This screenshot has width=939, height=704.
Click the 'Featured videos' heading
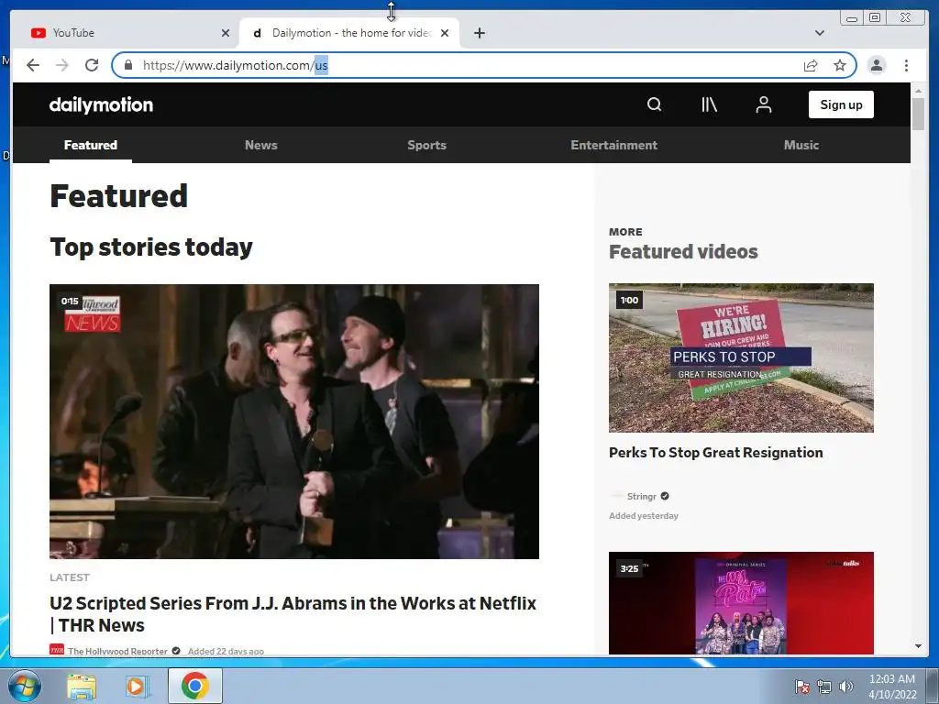pos(683,251)
